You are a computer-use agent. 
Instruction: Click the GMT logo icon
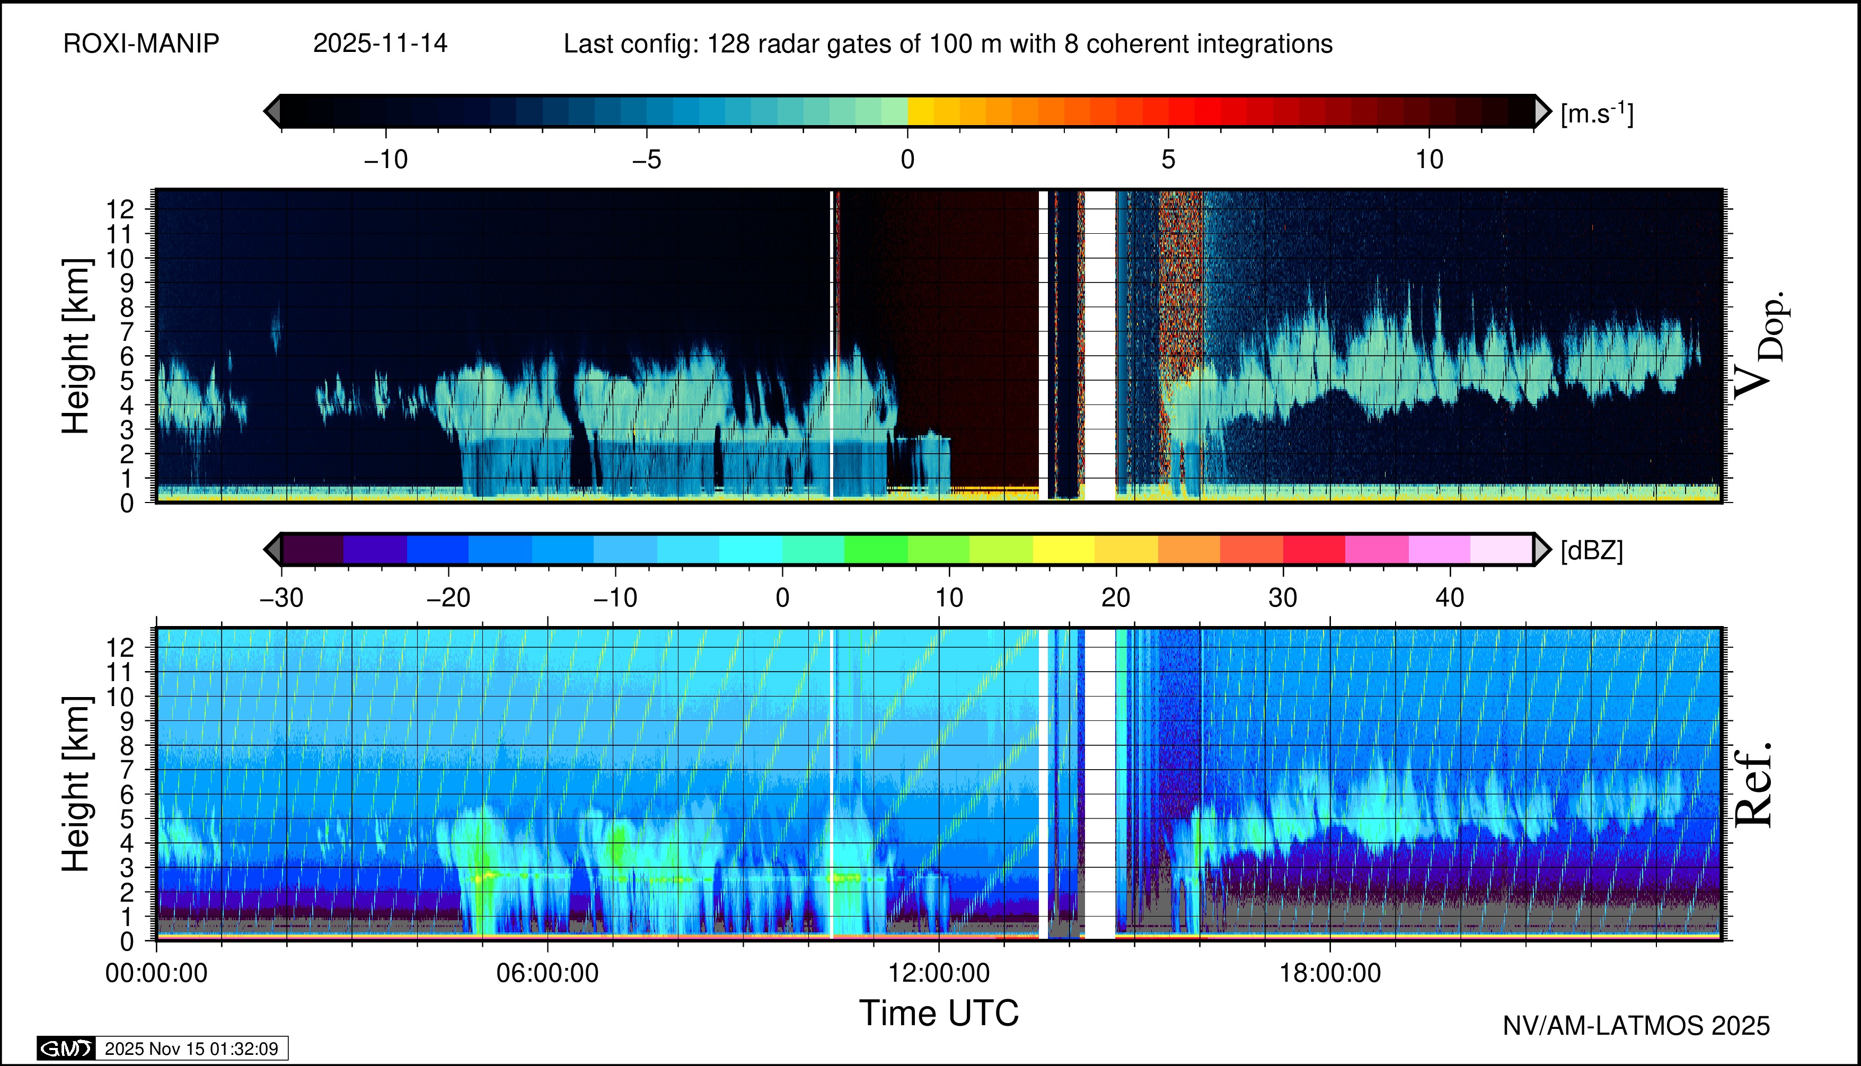[65, 1049]
